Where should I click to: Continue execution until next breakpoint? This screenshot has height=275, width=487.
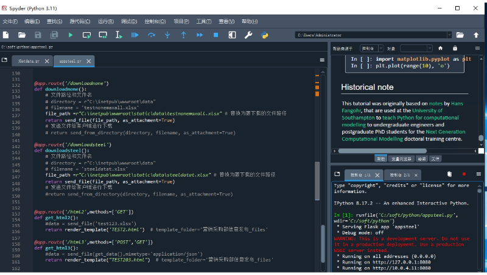click(x=200, y=35)
